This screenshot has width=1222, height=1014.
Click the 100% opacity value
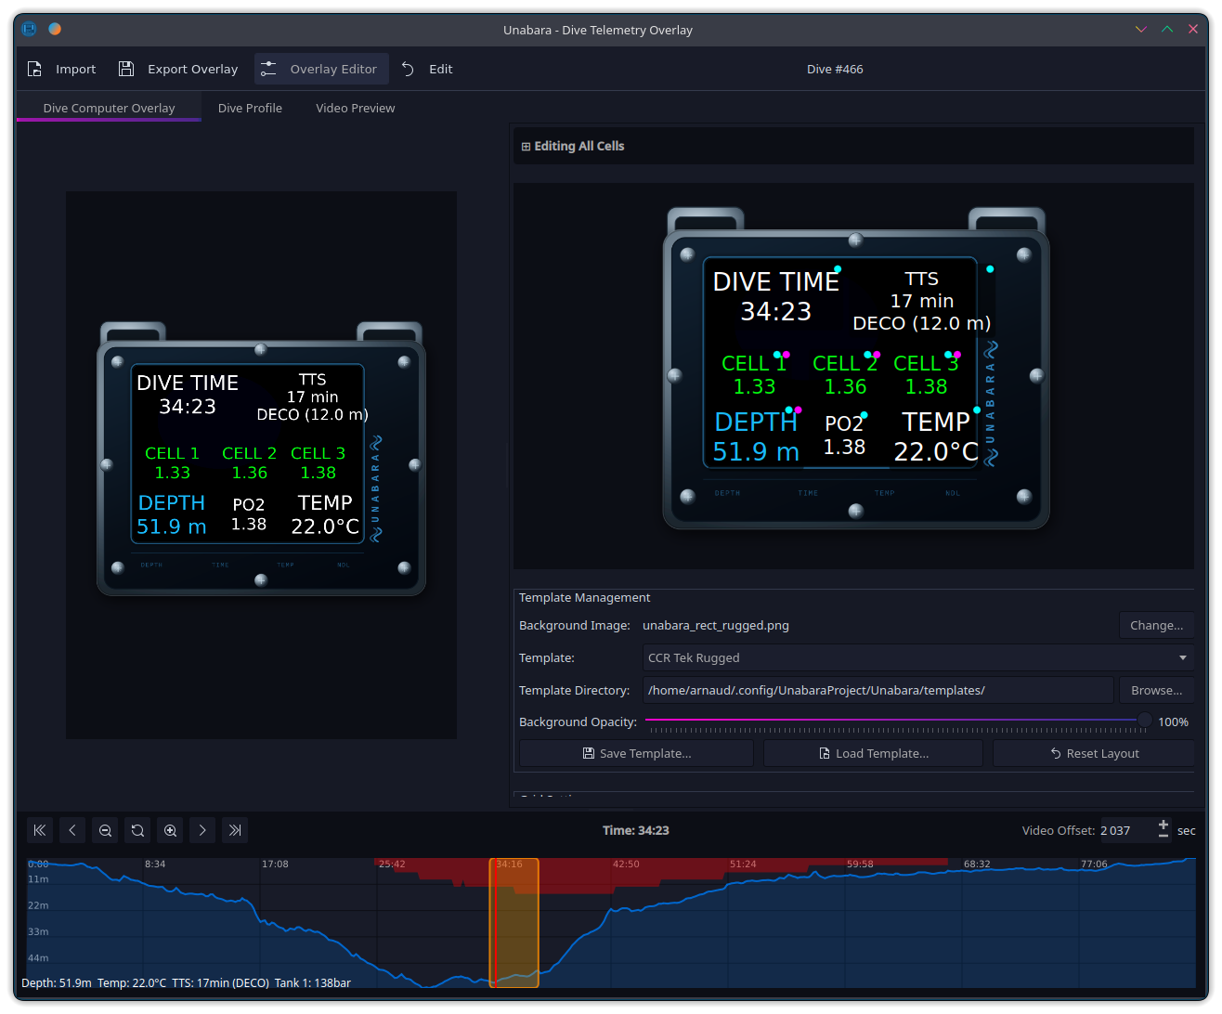point(1173,721)
